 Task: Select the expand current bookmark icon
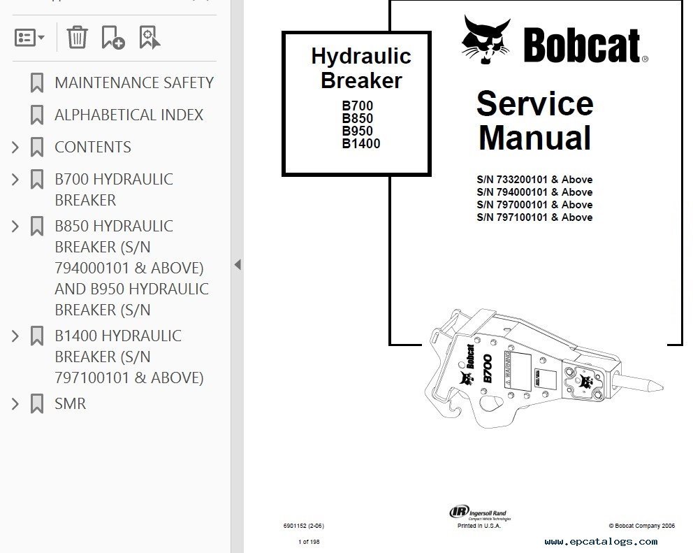click(x=149, y=37)
